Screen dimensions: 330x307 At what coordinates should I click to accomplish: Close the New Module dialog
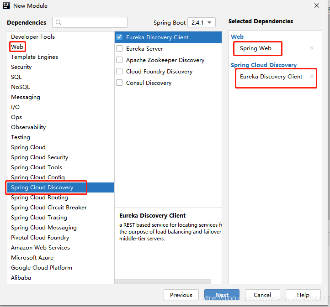(317, 5)
